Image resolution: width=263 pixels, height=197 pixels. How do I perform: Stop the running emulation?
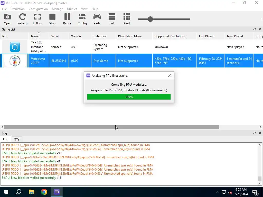coord(52,19)
